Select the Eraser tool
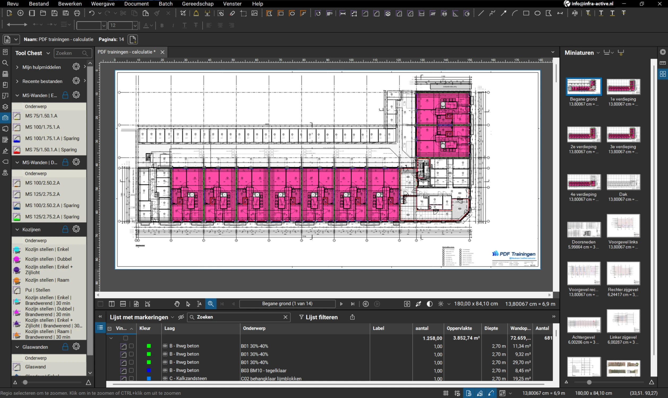The height and width of the screenshot is (398, 668). [x=232, y=13]
